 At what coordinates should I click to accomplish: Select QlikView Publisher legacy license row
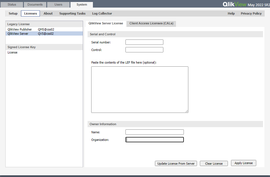tap(44, 29)
